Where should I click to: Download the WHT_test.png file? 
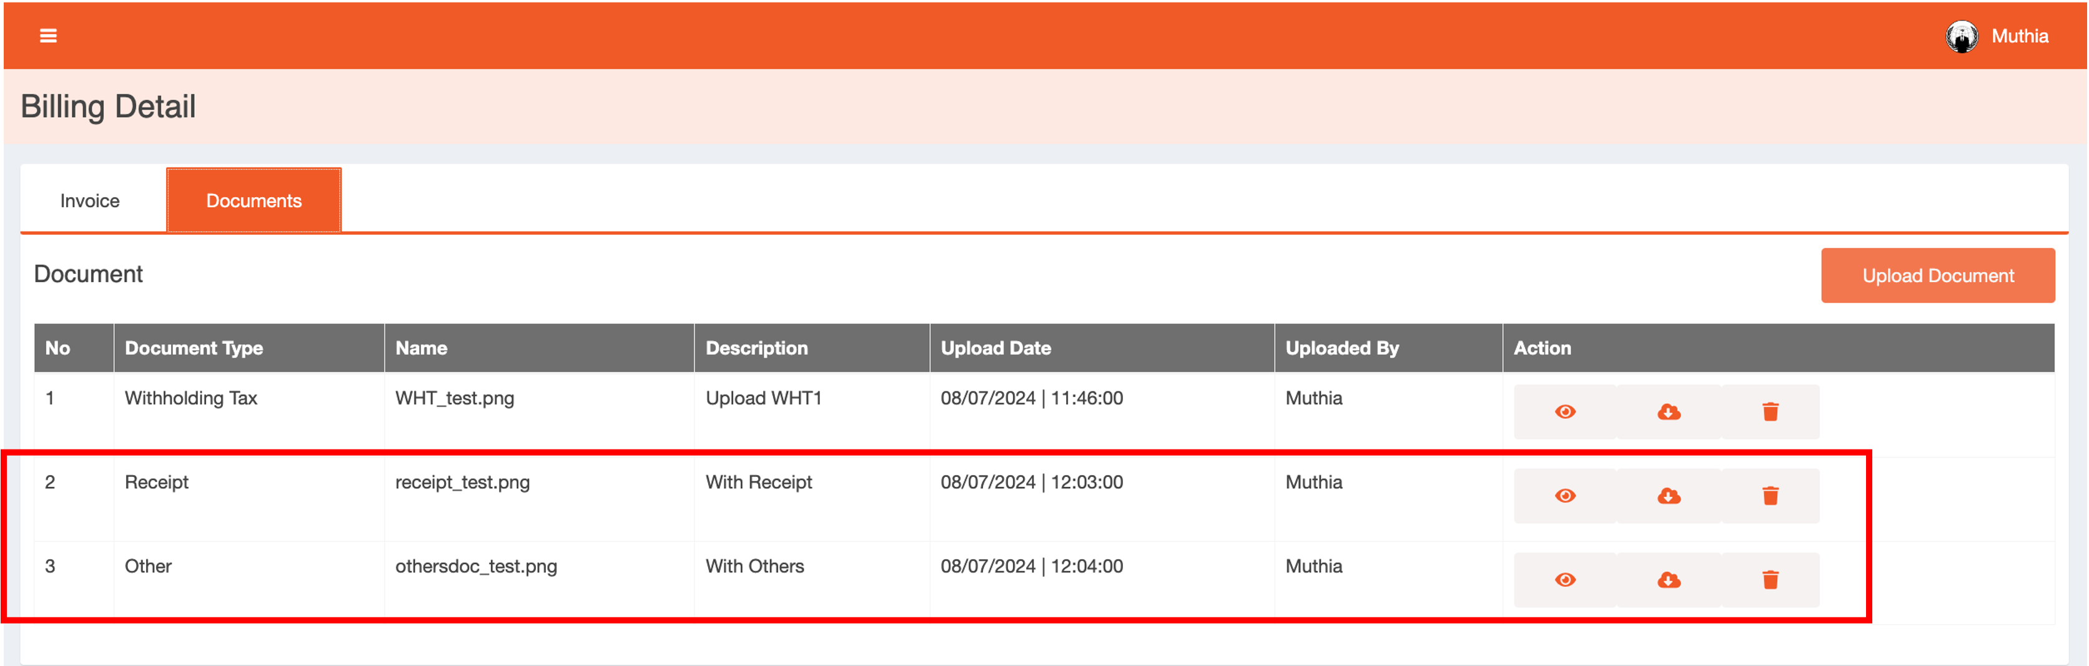1668,411
